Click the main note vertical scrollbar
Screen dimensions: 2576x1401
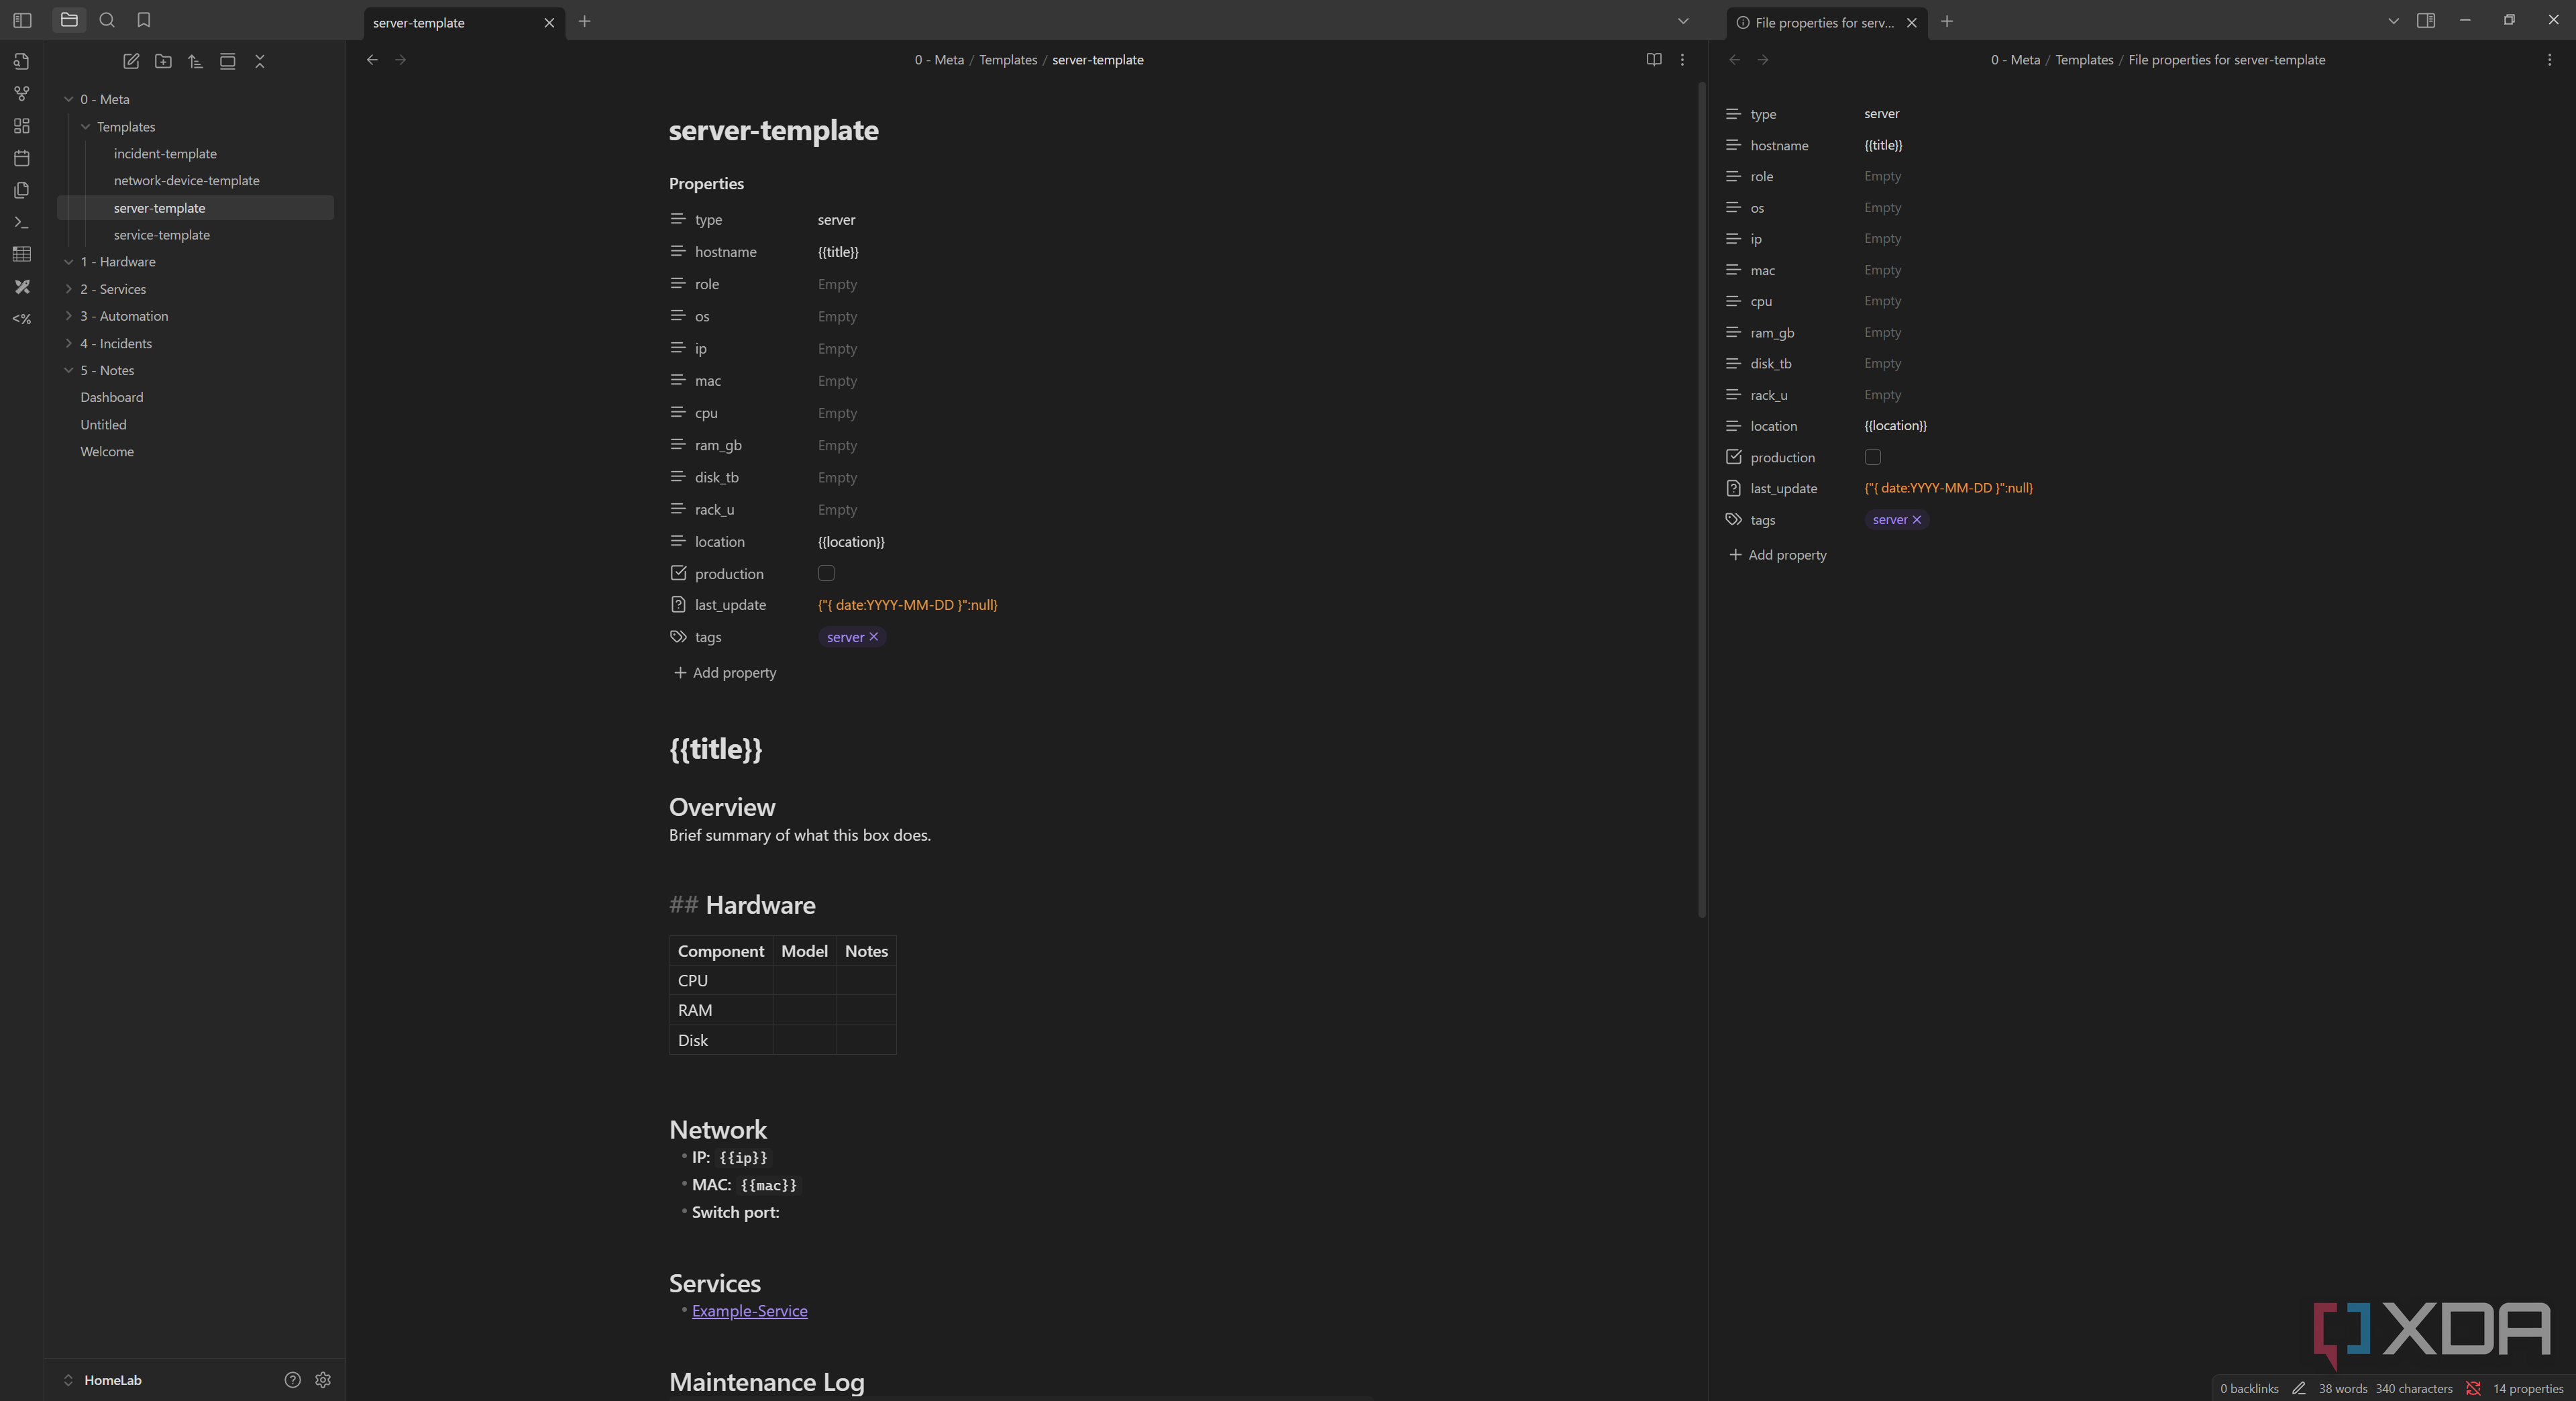(1702, 500)
